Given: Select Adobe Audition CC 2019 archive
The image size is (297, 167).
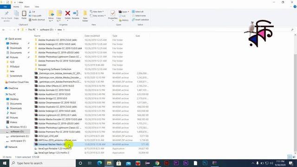Looking at the screenshot, I should [x=54, y=94].
